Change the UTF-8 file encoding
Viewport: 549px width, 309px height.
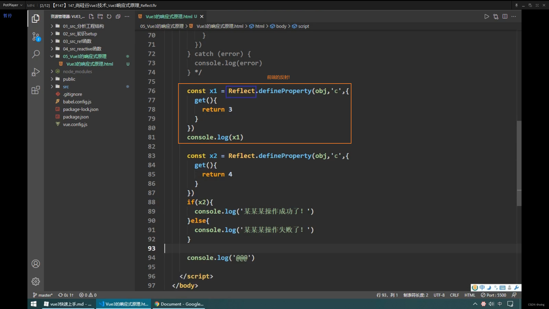439,295
